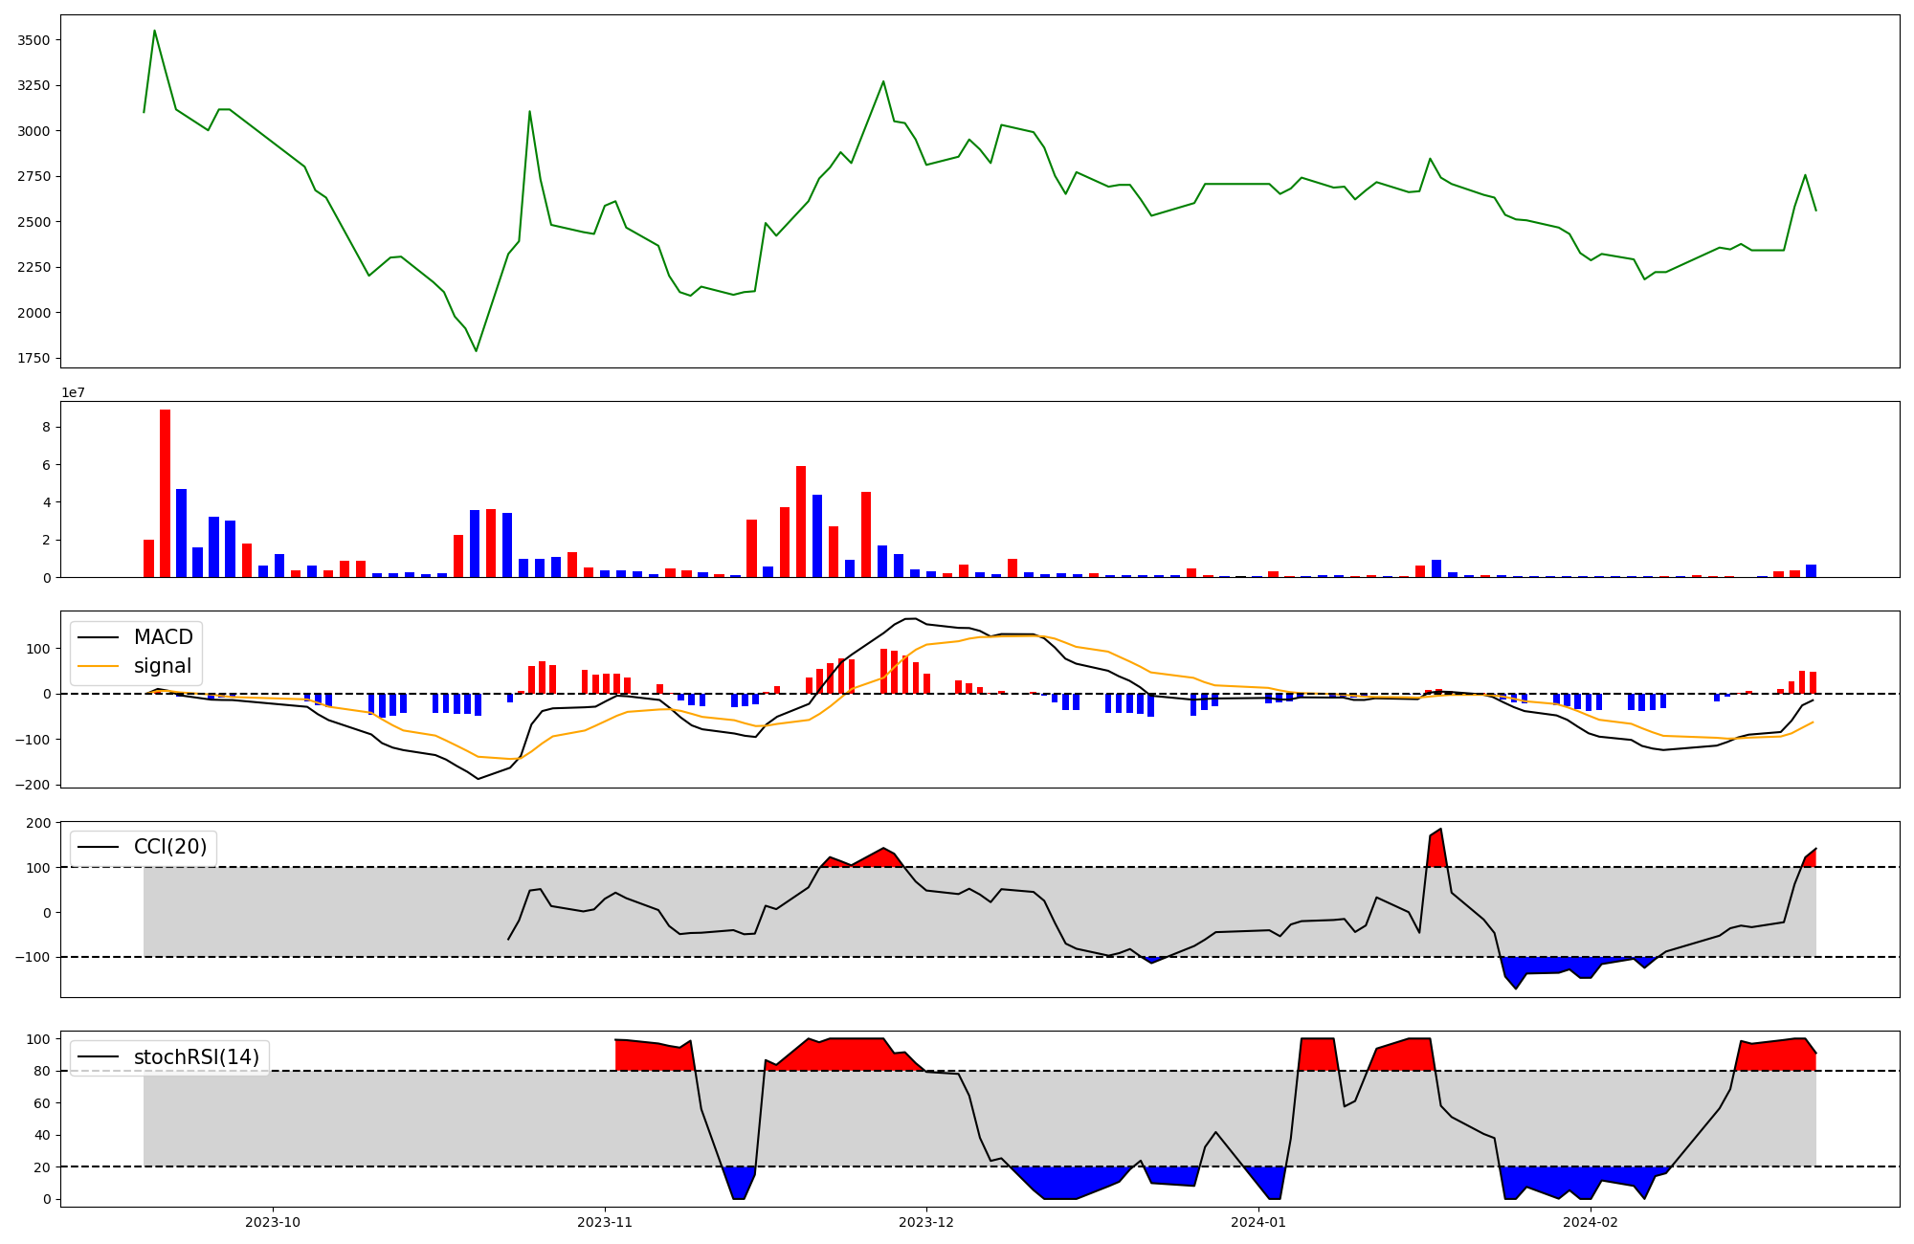This screenshot has width=1914, height=1244.
Task: Click the black MACD legend line swatch
Action: [x=98, y=637]
